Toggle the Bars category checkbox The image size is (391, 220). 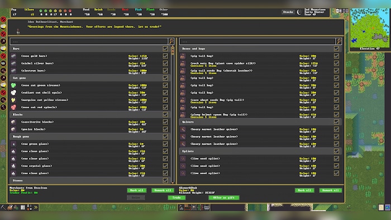click(165, 49)
